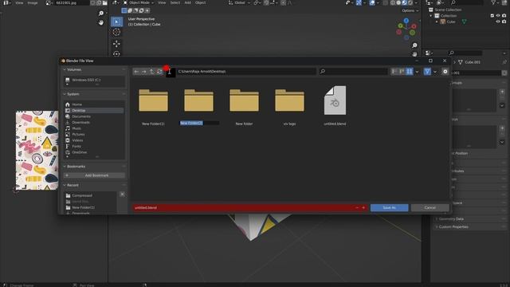Open viewport Options dropdown
Image resolution: width=510 pixels, height=287 pixels.
(x=410, y=10)
